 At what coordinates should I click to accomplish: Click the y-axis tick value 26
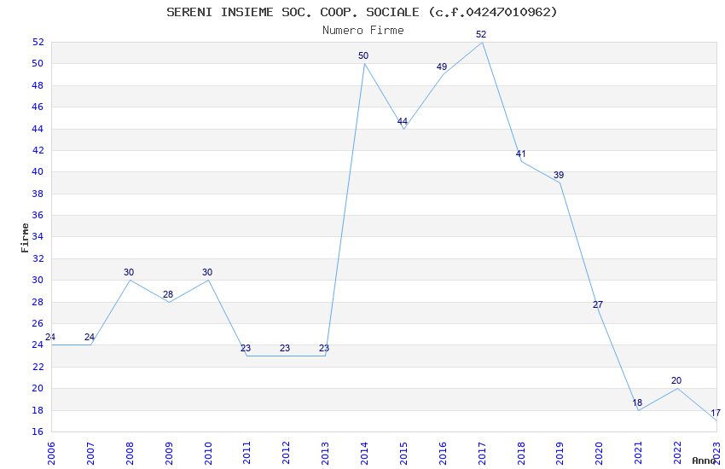38,323
